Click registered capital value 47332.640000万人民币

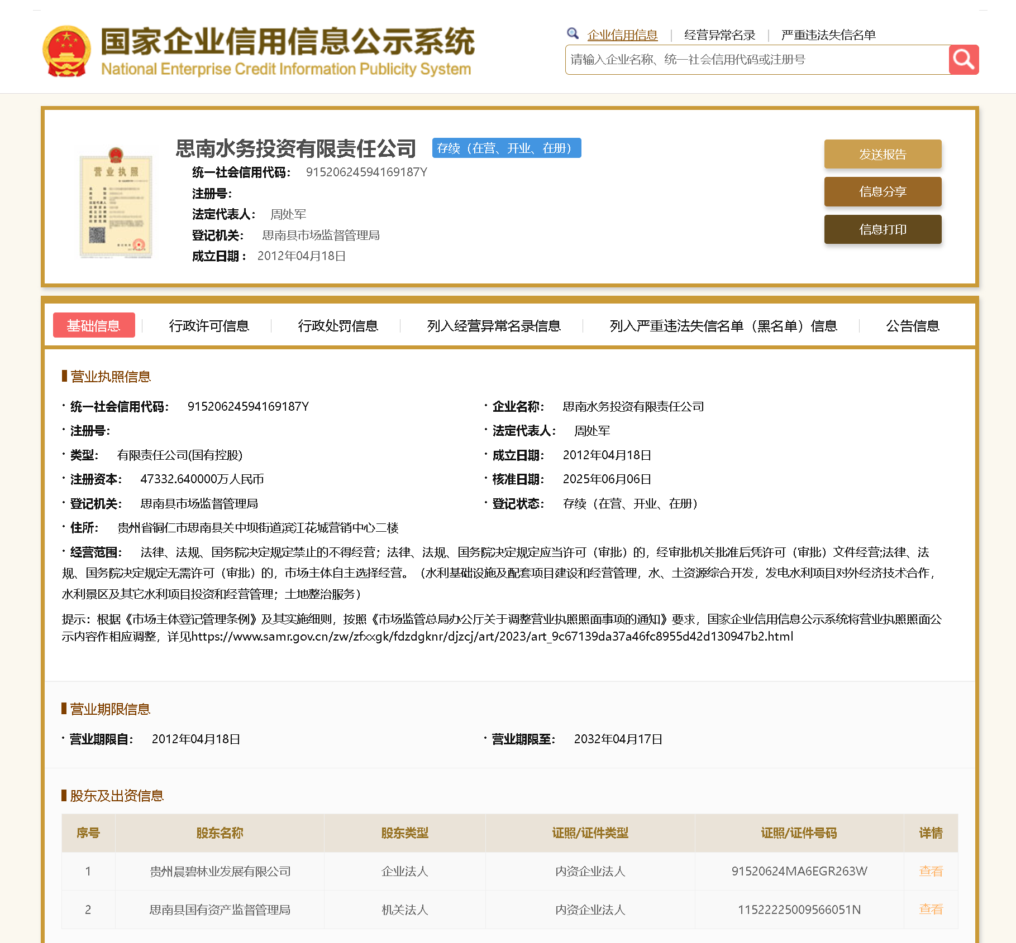click(202, 479)
